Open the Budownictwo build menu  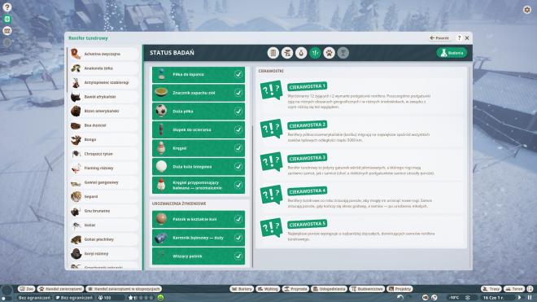point(367,289)
